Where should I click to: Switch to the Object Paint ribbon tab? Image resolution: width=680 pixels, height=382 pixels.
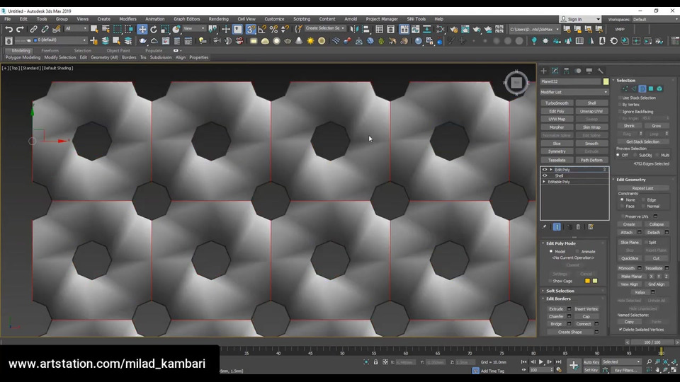(118, 51)
